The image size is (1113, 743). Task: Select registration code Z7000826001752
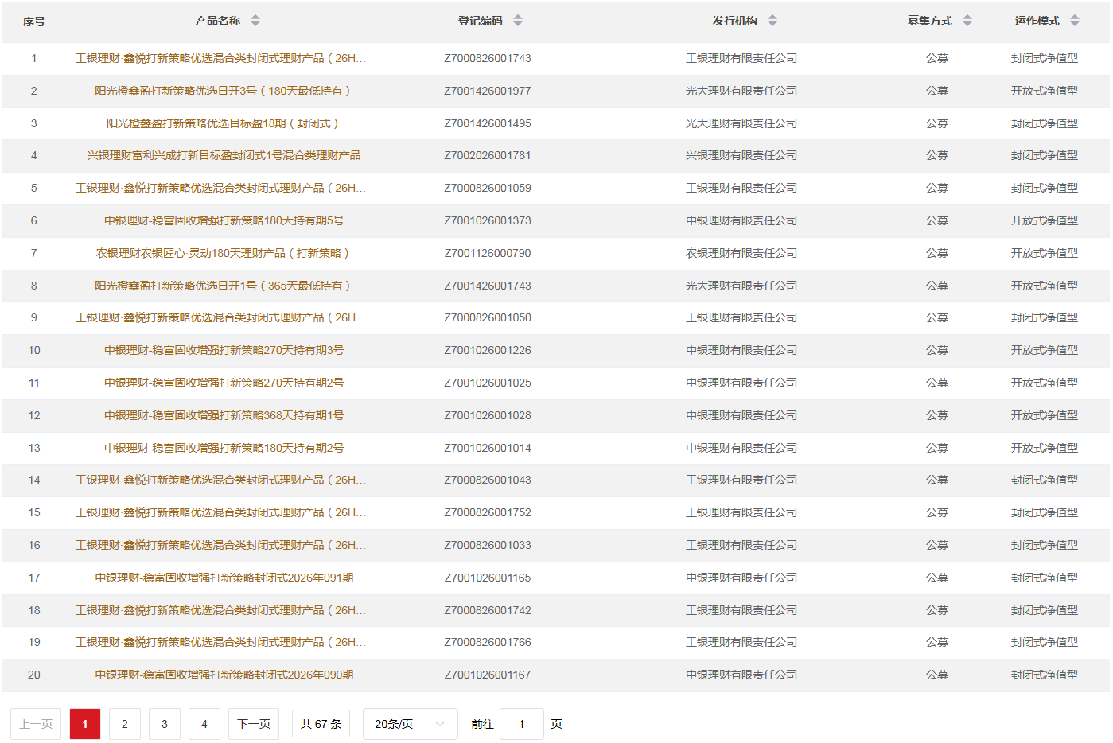tap(488, 512)
